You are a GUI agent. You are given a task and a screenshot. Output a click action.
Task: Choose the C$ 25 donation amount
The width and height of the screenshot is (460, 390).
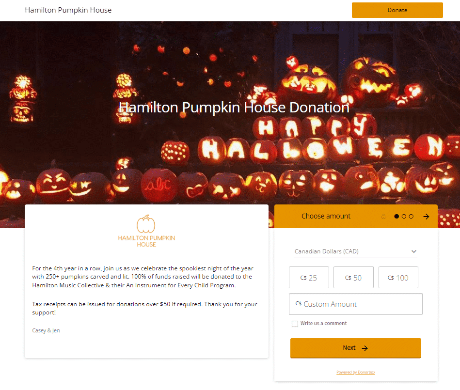[x=309, y=278]
